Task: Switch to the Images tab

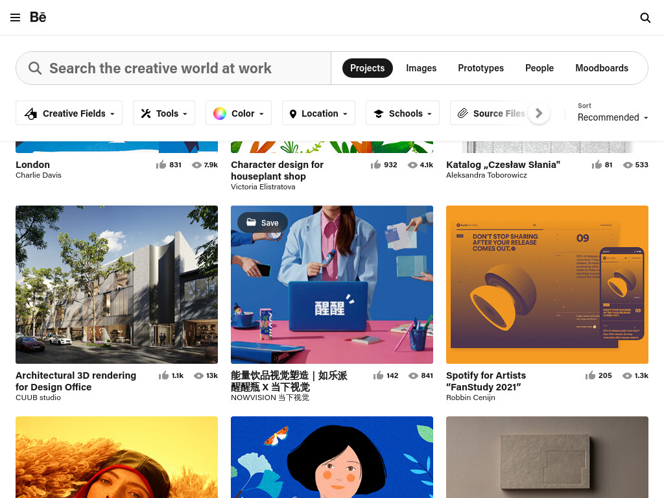Action: (x=421, y=68)
